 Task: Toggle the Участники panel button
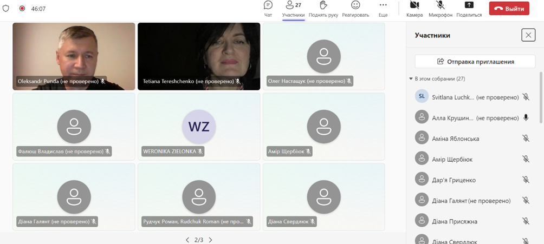coord(293,9)
